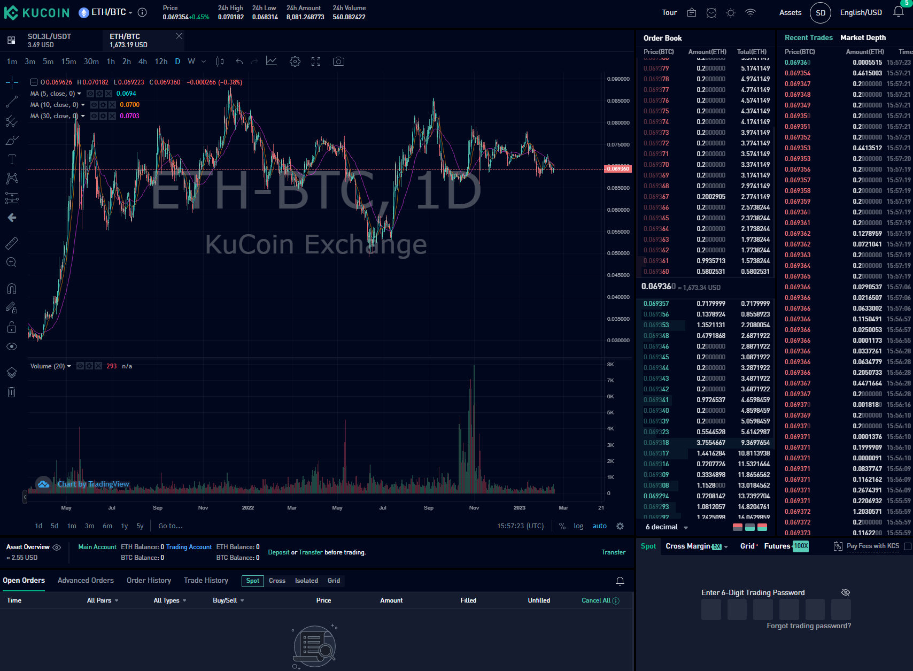Open the Assets menu in header
This screenshot has width=913, height=671.
tap(790, 12)
